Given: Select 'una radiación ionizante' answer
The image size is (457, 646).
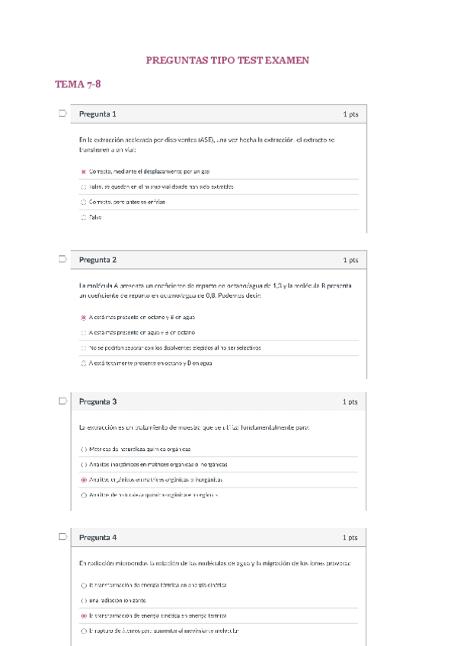Looking at the screenshot, I should (x=84, y=600).
